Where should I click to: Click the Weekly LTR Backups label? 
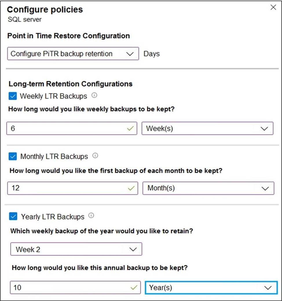pos(53,96)
